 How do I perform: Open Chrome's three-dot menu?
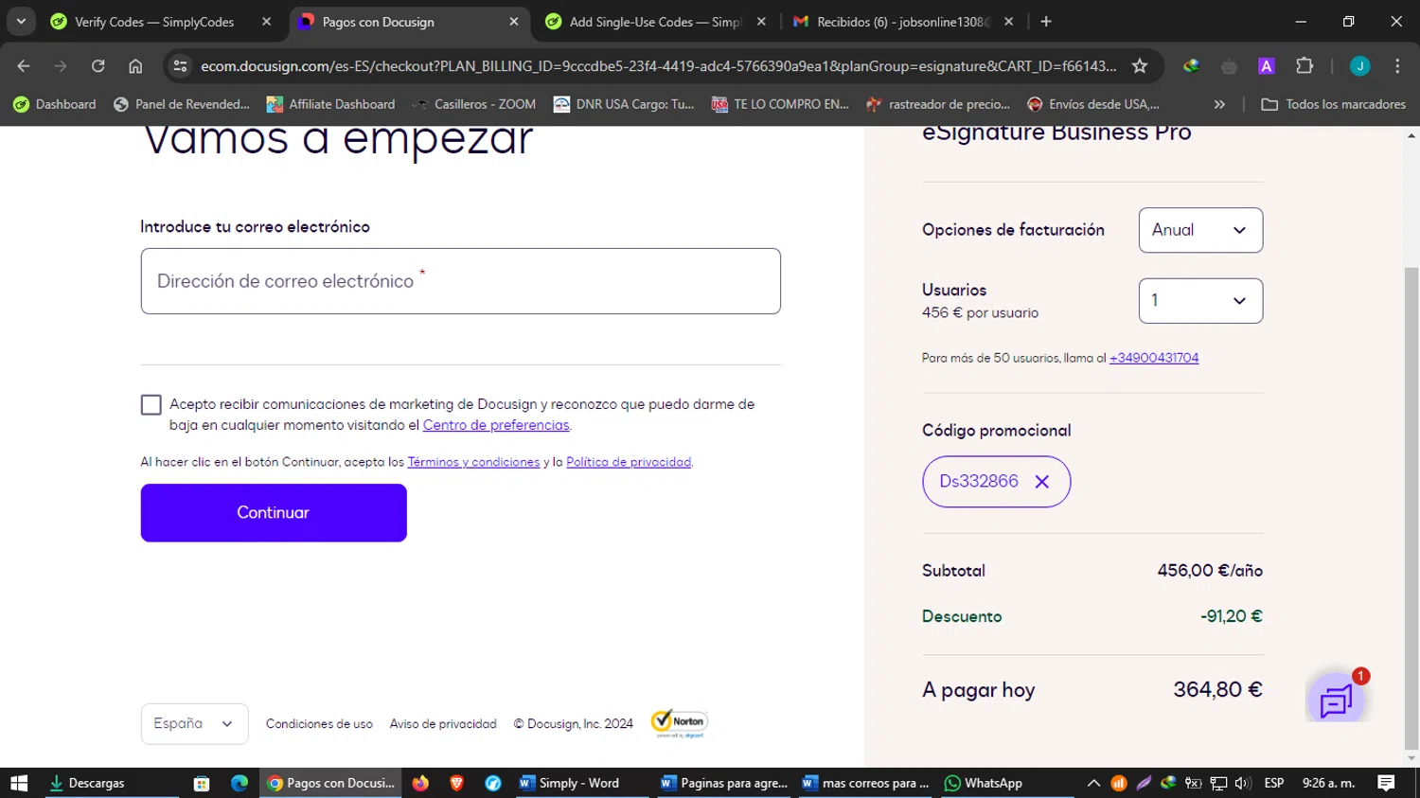(x=1397, y=65)
